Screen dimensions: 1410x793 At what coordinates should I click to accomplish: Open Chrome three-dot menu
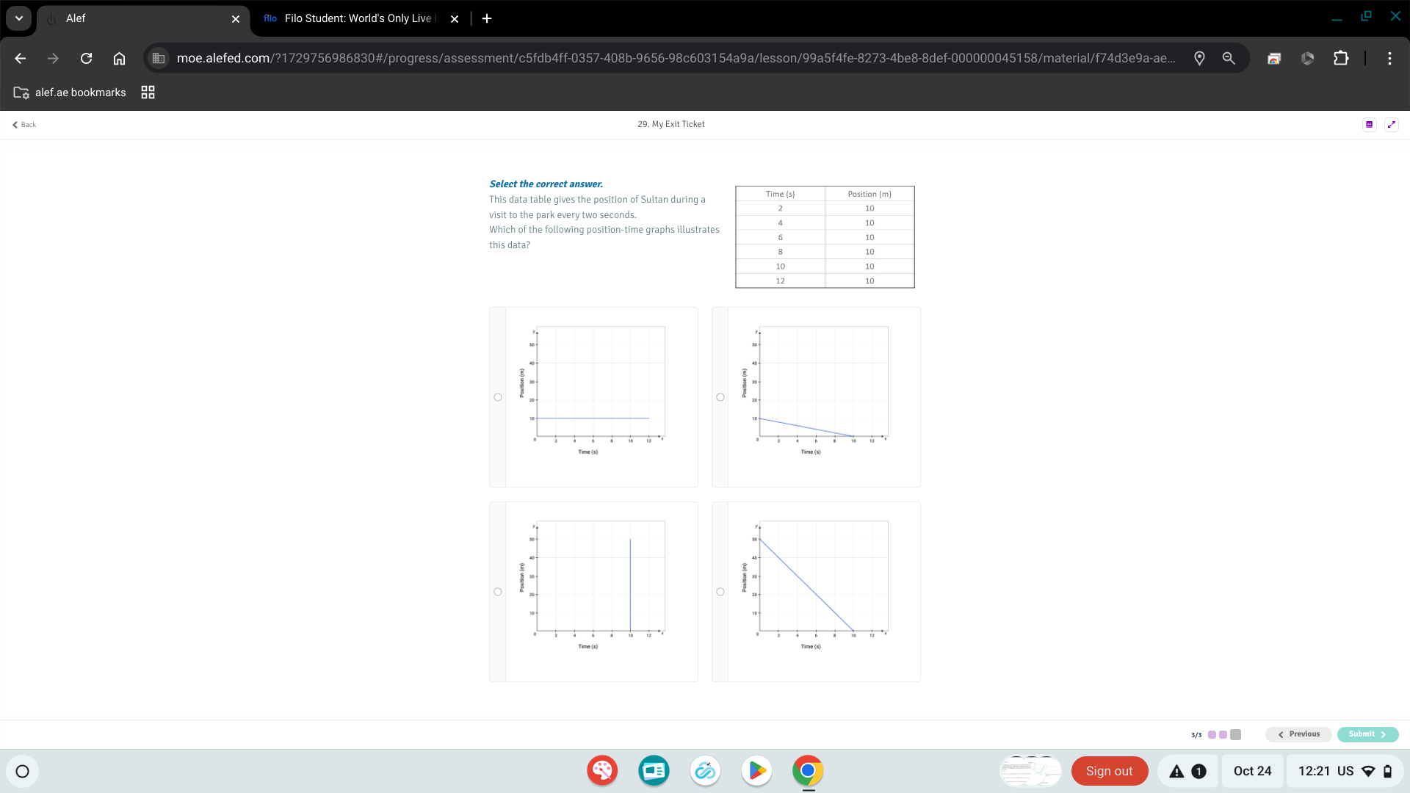point(1389,59)
